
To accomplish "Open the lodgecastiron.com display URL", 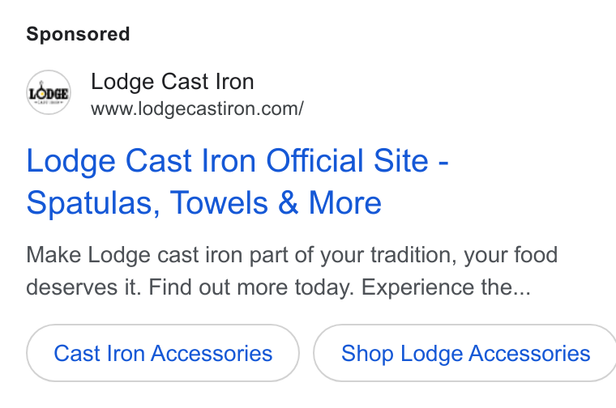I will pyautogui.click(x=197, y=108).
